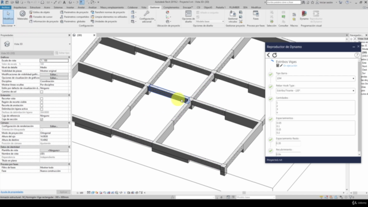Open Parámetros compartidos
This screenshot has height=207, width=368.
[74, 17]
